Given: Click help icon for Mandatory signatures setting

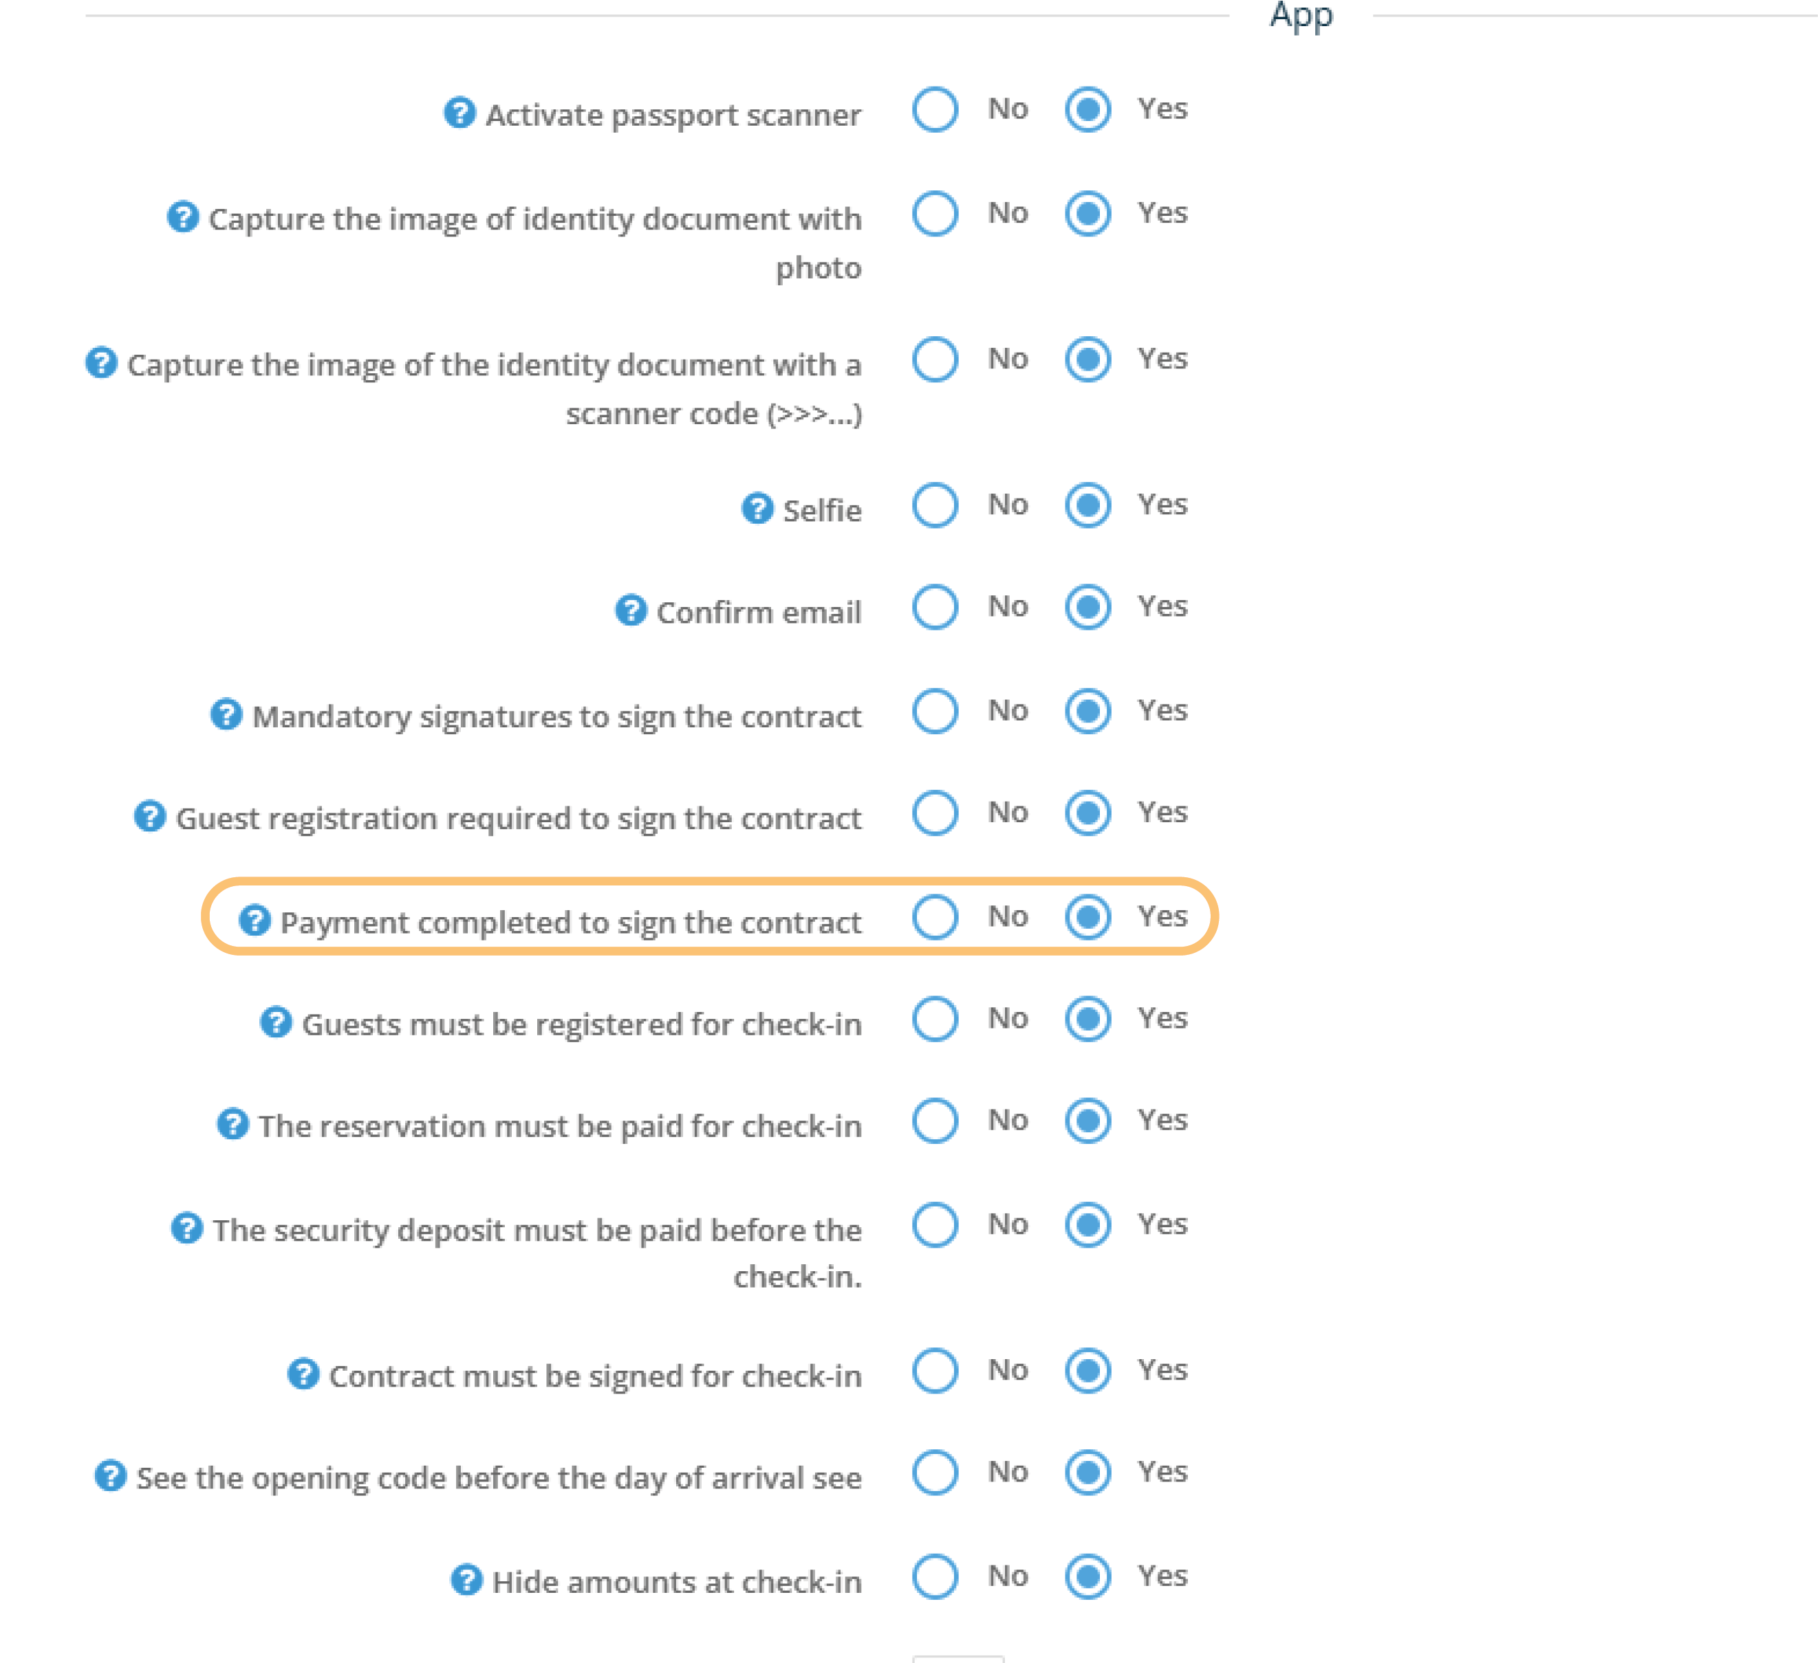Looking at the screenshot, I should coord(226,714).
